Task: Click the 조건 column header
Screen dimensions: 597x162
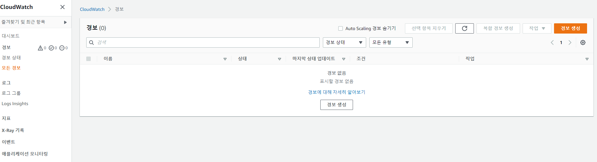Action: [361, 59]
